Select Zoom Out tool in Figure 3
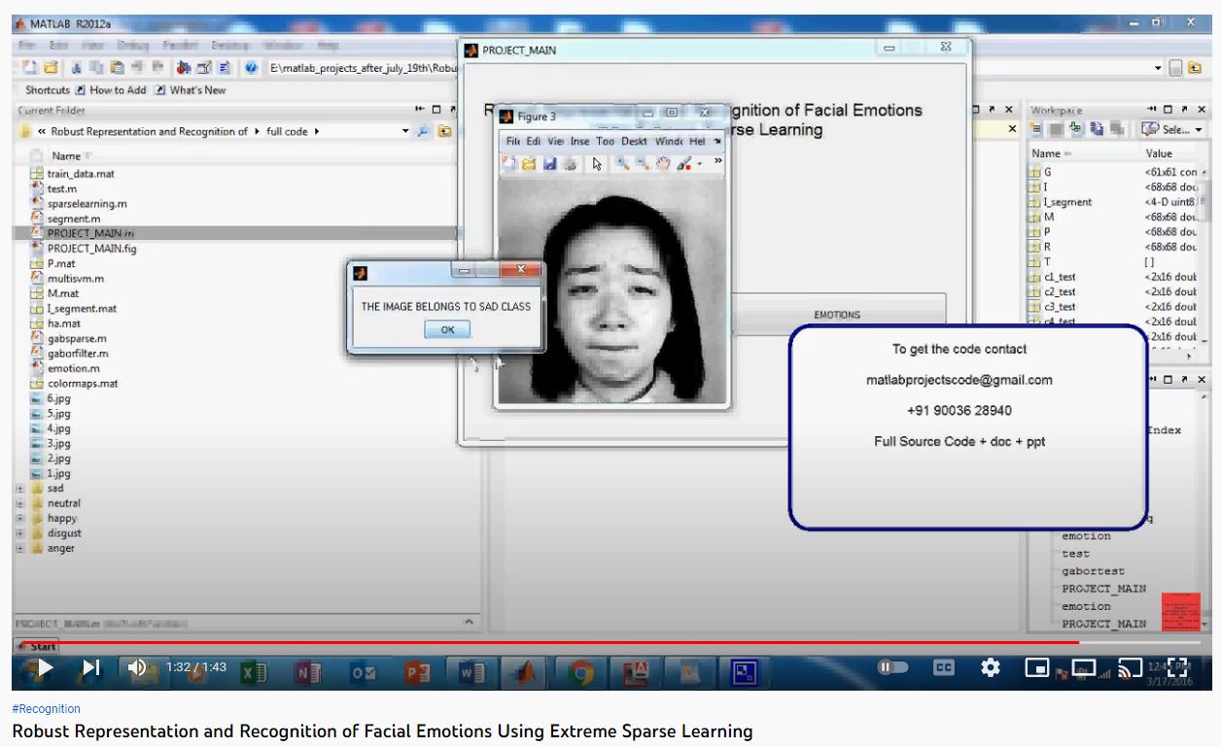 [x=643, y=164]
